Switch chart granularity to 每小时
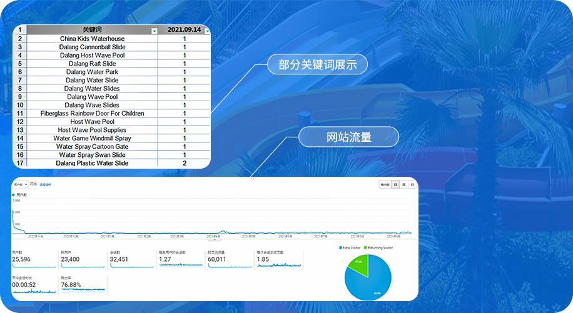 point(385,185)
